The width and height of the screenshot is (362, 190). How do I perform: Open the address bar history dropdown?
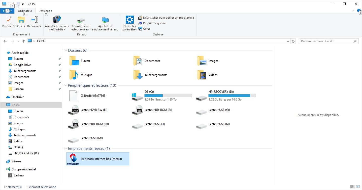(288, 41)
